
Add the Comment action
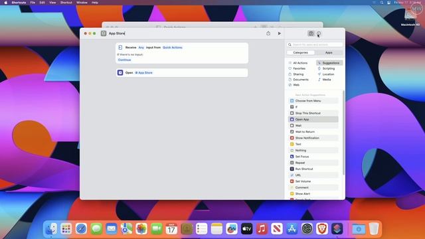(x=313, y=187)
